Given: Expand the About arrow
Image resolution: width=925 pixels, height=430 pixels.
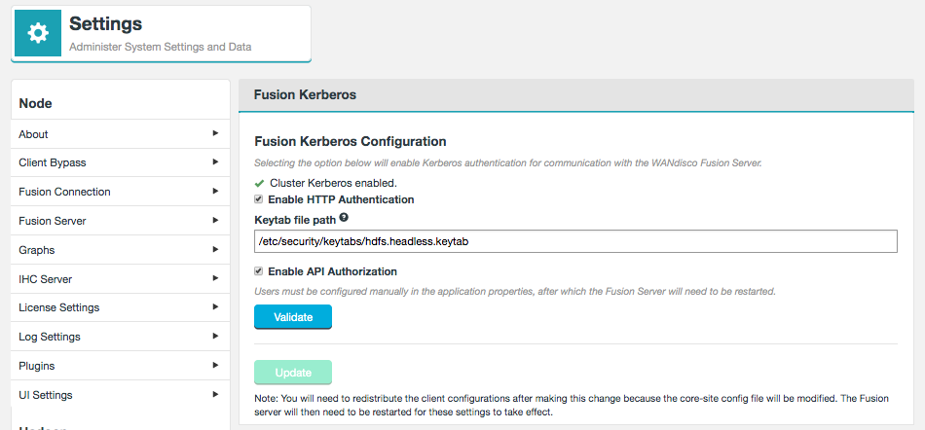Looking at the screenshot, I should tap(216, 133).
